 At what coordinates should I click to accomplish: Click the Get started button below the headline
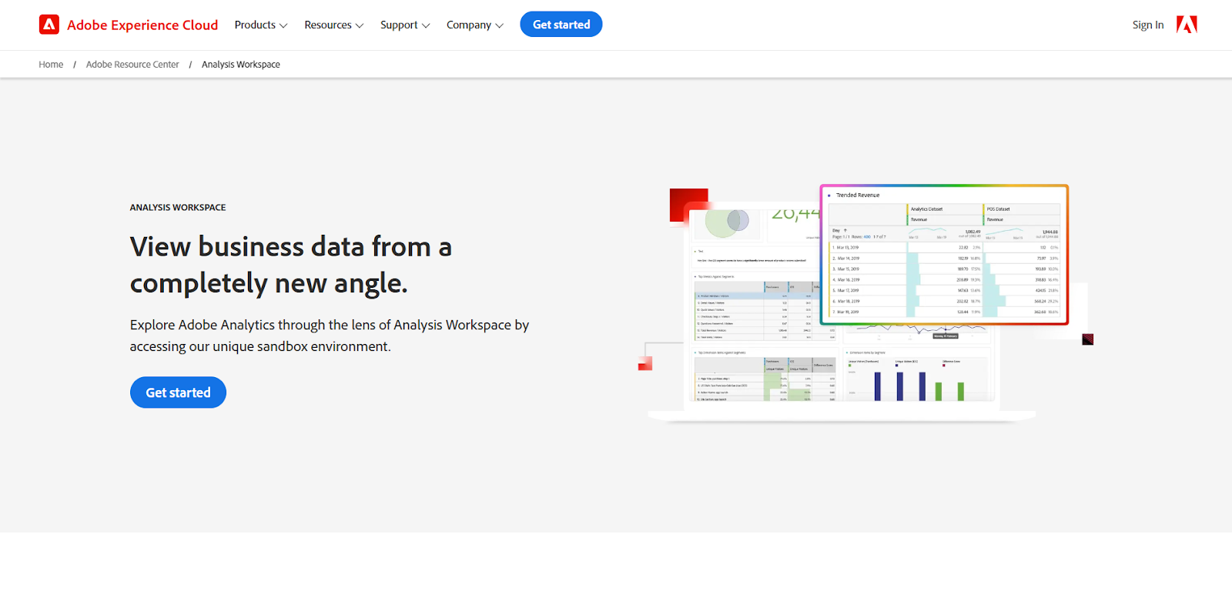[x=178, y=392]
